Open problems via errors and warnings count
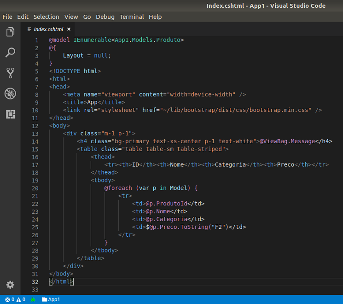The width and height of the screenshot is (343, 304). [15, 299]
